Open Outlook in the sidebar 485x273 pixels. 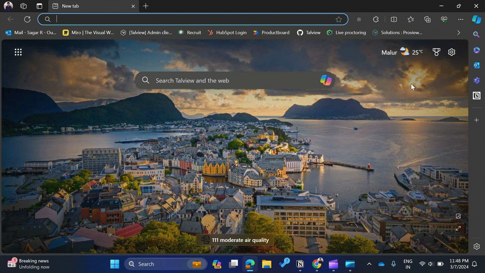[476, 65]
